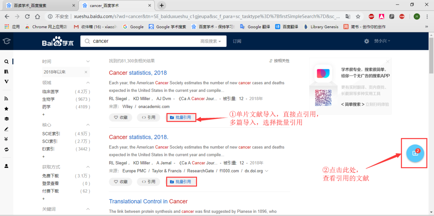Filter by SCIE索引
This screenshot has height=216, width=434.
tap(51, 134)
